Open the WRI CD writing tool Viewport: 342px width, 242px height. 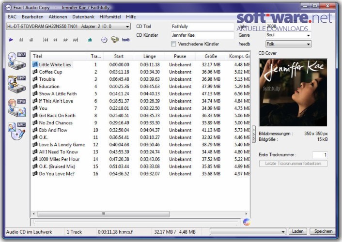[x=16, y=131]
